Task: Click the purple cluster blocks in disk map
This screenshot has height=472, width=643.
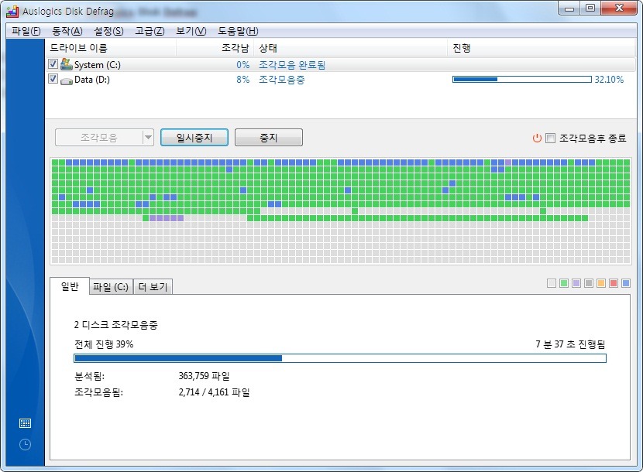Action: 167,218
